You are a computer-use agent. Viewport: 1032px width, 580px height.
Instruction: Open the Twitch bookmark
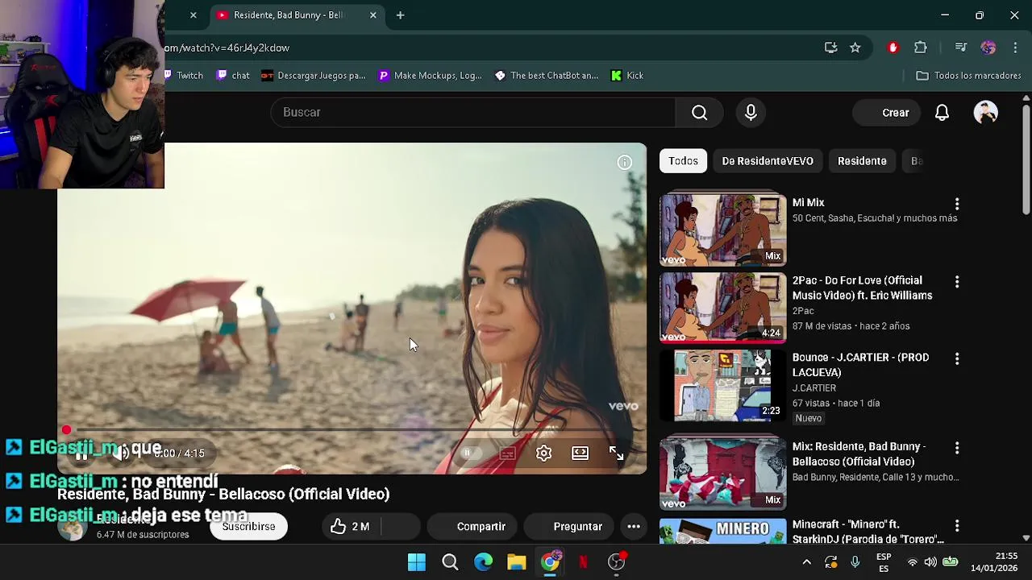pos(184,76)
